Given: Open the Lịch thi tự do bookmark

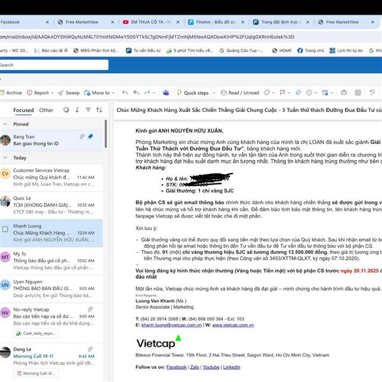Looking at the screenshot, I should click(346, 51).
